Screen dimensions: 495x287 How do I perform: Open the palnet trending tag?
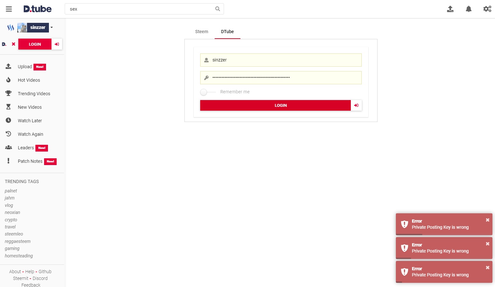tap(11, 191)
